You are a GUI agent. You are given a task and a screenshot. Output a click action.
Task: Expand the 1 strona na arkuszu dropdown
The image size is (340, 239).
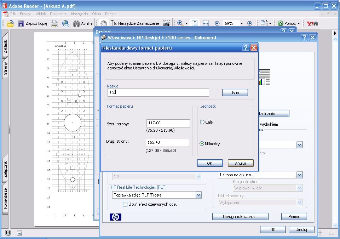point(299,175)
